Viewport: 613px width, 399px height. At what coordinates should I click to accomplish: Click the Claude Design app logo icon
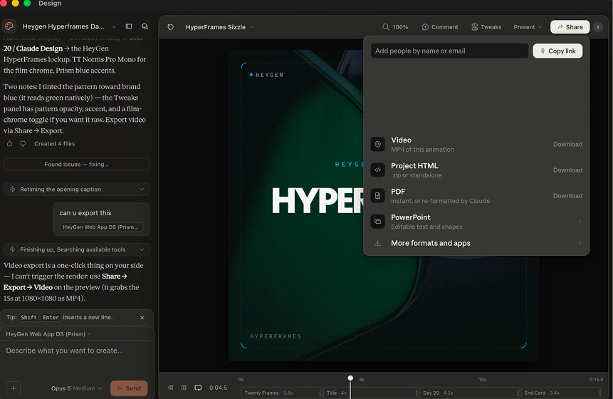coord(9,26)
